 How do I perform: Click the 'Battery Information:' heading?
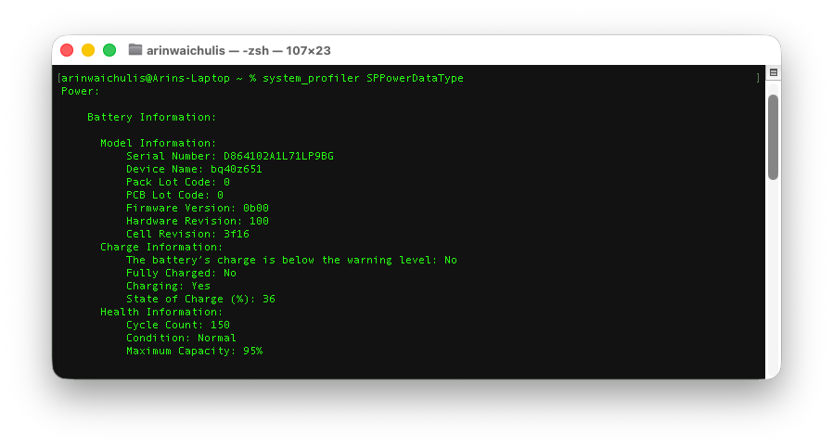(x=151, y=117)
